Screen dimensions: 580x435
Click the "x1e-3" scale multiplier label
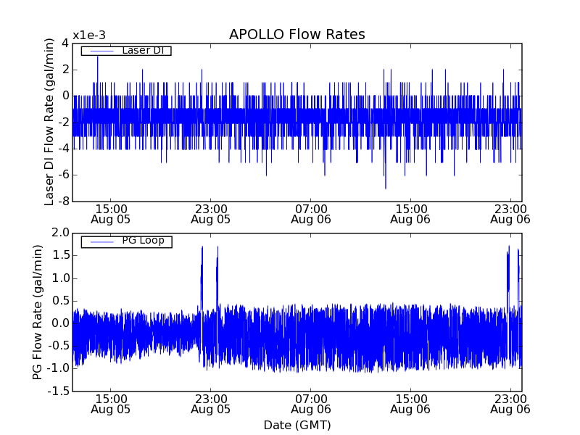[x=88, y=36]
